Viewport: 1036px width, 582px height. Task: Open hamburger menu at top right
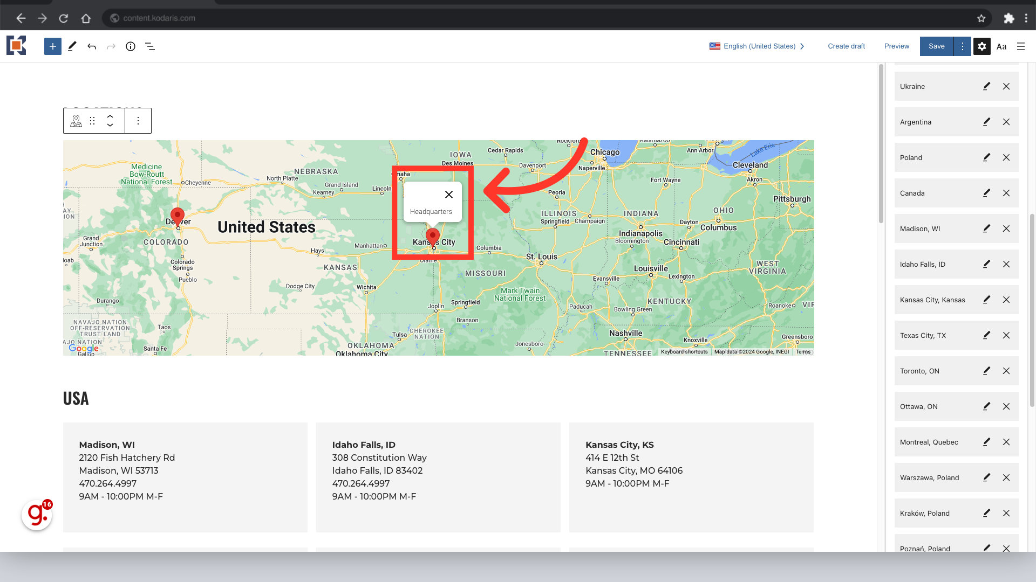(1021, 46)
